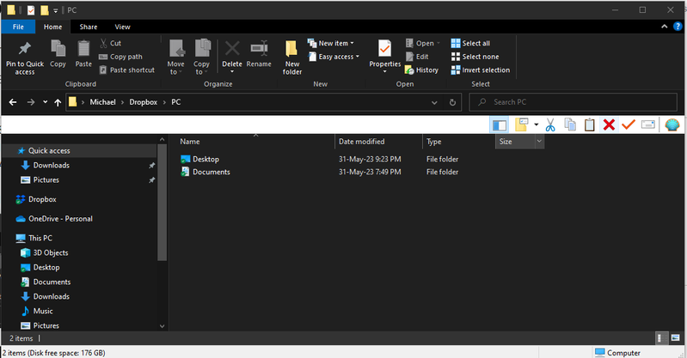
Task: Click the red X delete icon in the white toolbar
Action: click(609, 124)
